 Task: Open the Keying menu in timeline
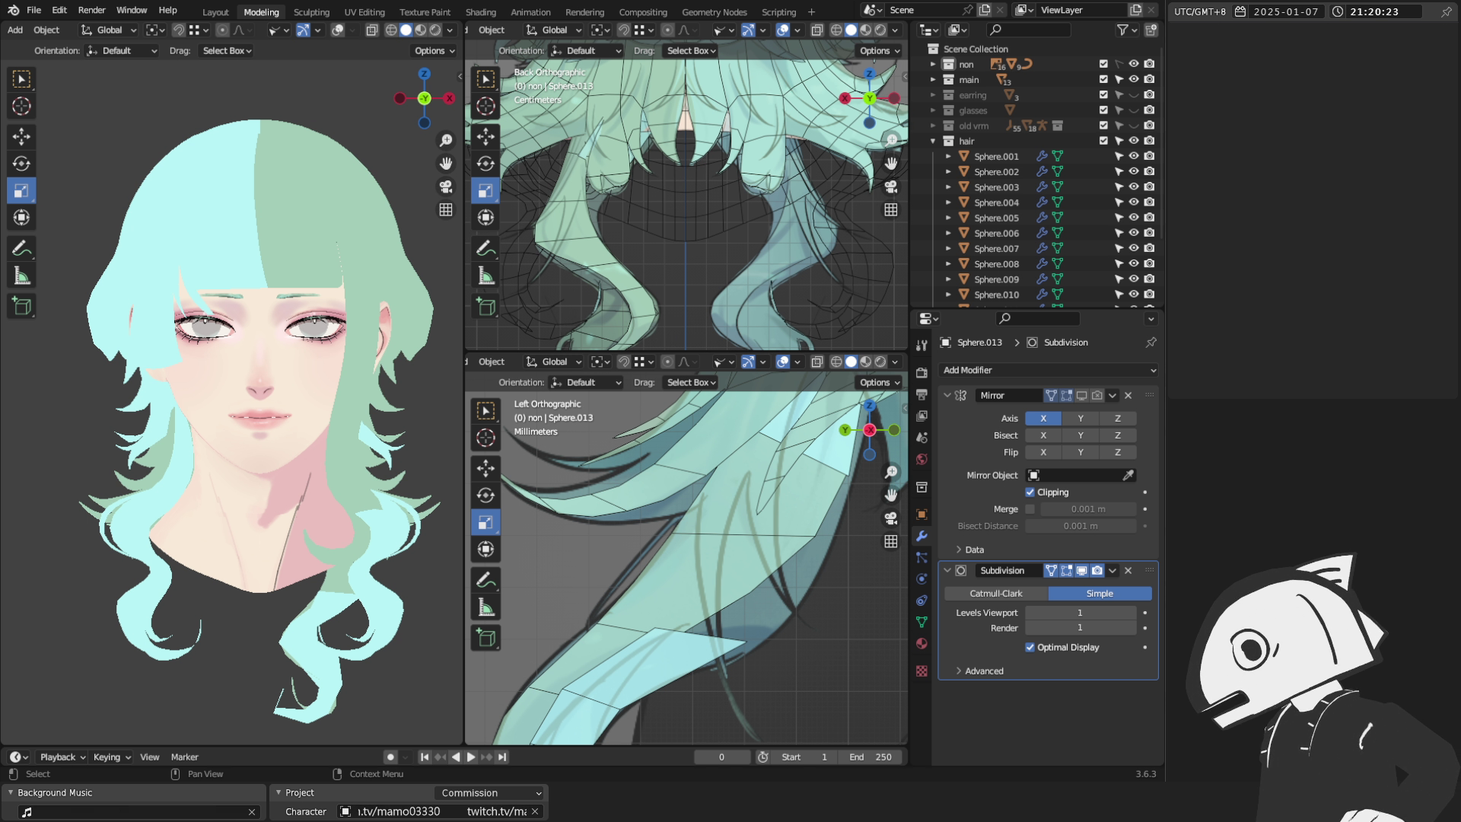112,757
